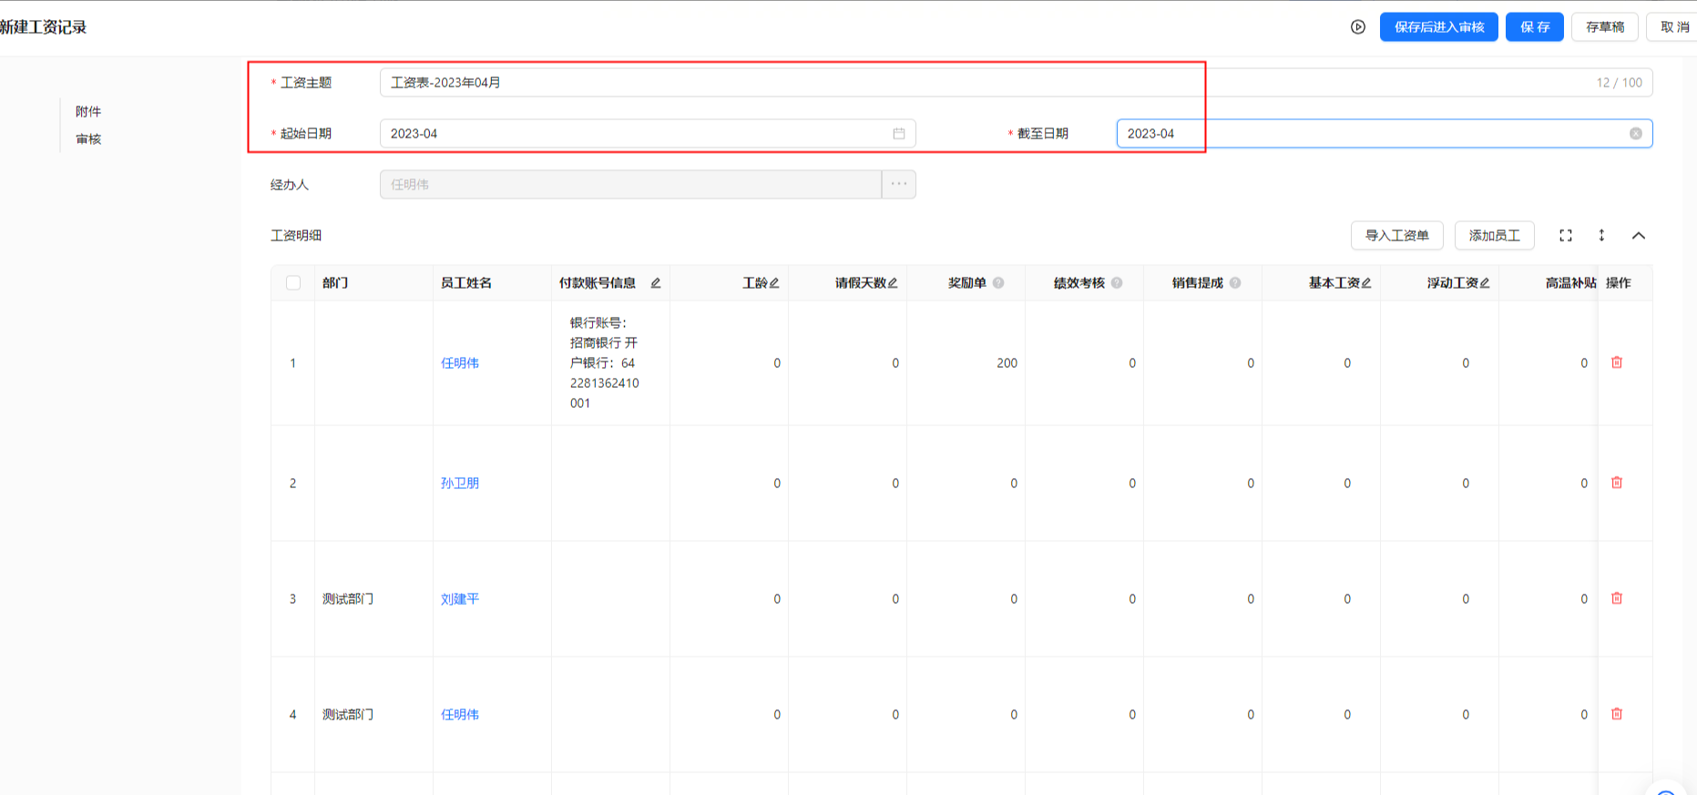Click the 工资主题 input field
1697x795 pixels.
1016,83
